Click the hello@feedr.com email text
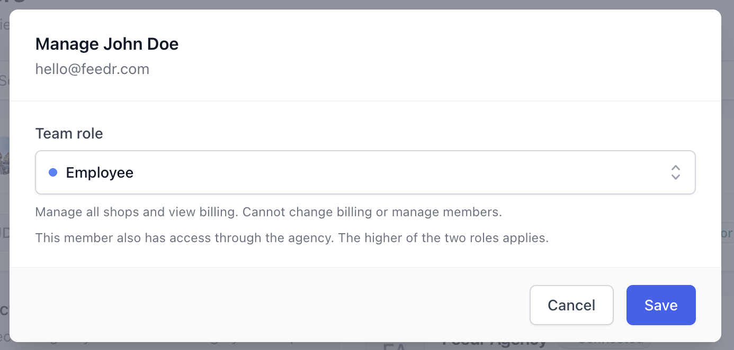The height and width of the screenshot is (350, 734). click(92, 69)
